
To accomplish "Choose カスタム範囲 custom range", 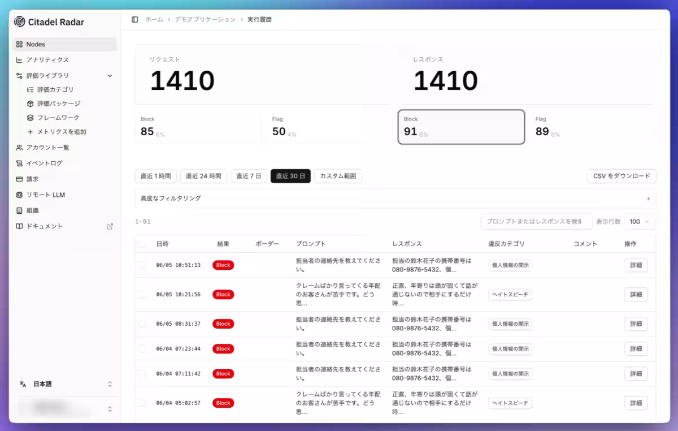I will (338, 176).
